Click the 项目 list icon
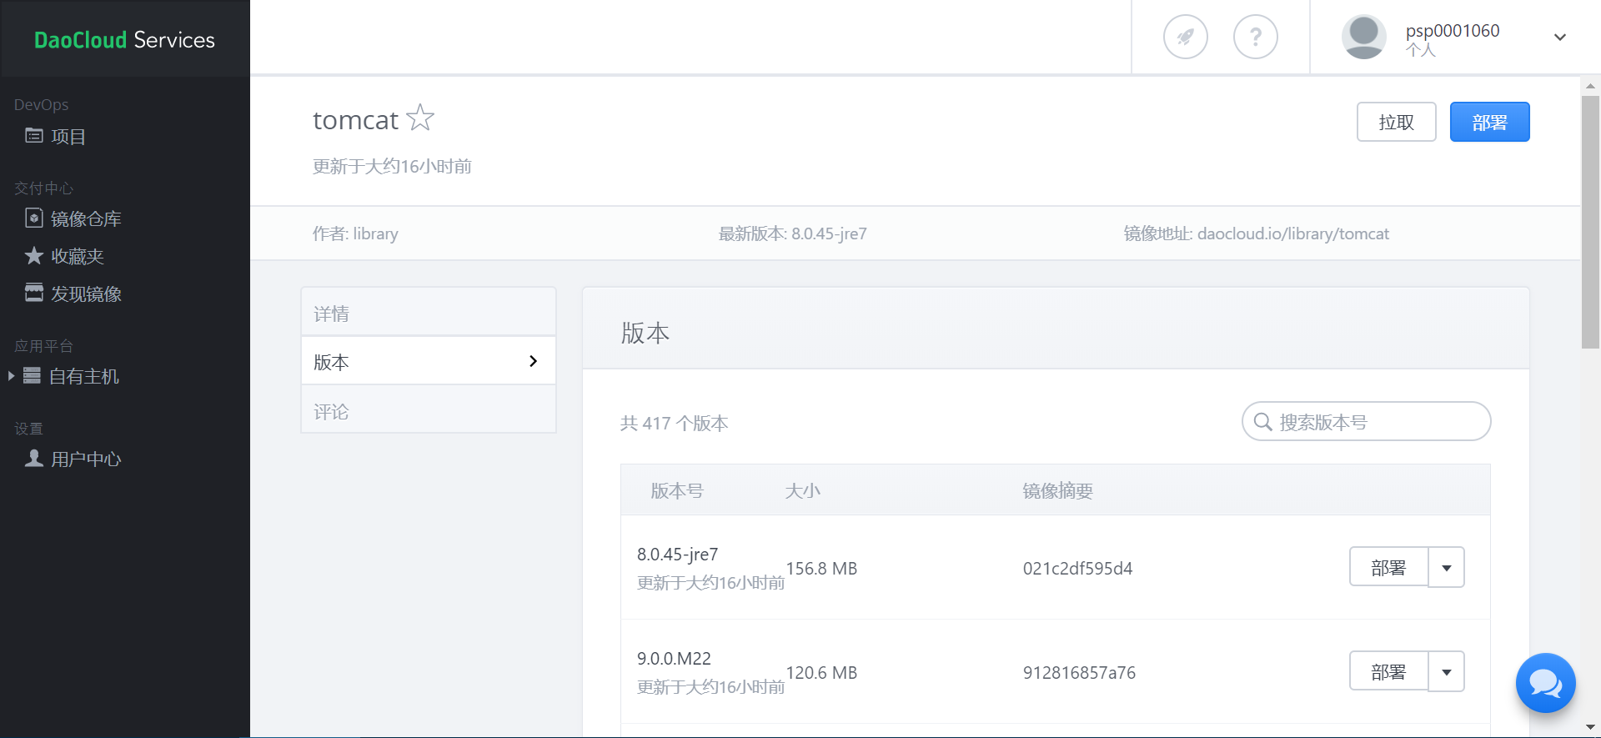Screen dimensions: 1601x738 point(33,135)
